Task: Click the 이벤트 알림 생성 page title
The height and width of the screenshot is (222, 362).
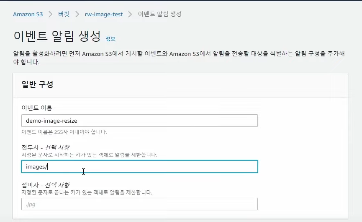Action: tap(57, 36)
